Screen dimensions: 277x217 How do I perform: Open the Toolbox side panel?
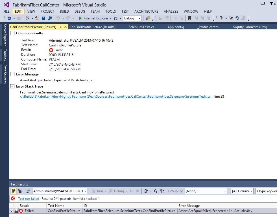pos(5,55)
